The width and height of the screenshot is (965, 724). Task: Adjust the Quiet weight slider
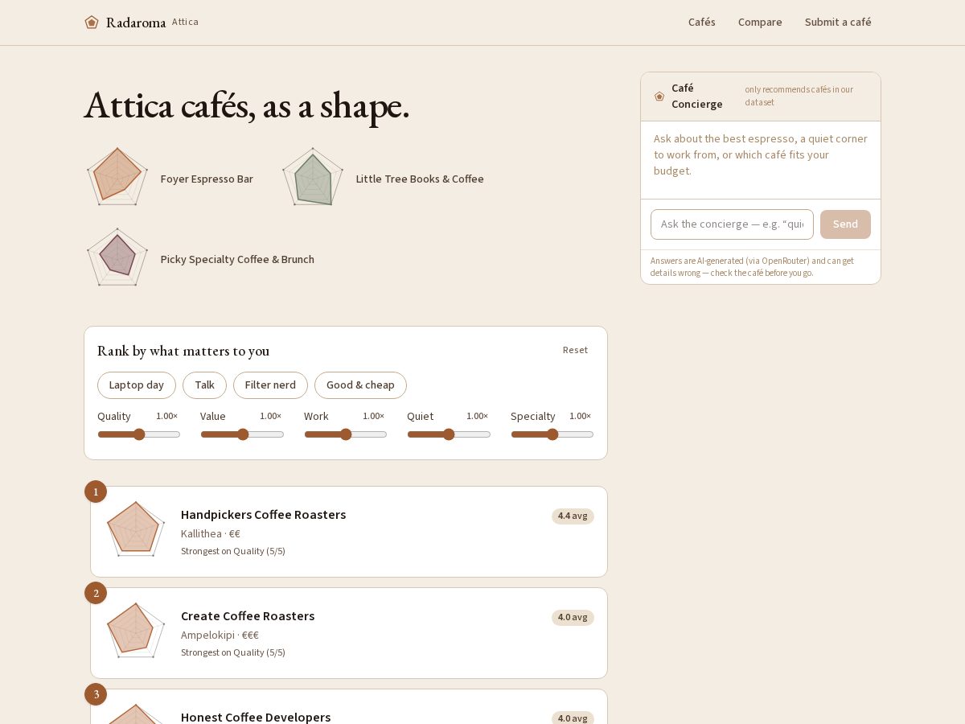coord(449,434)
